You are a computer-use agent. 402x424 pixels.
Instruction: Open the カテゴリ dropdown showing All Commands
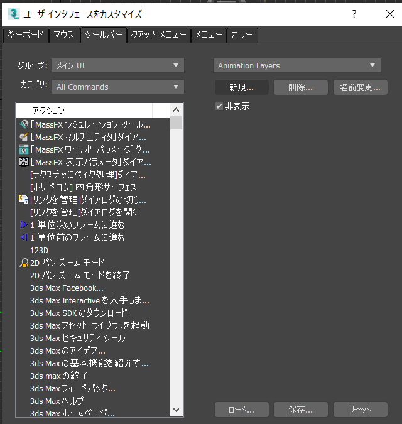pos(118,87)
